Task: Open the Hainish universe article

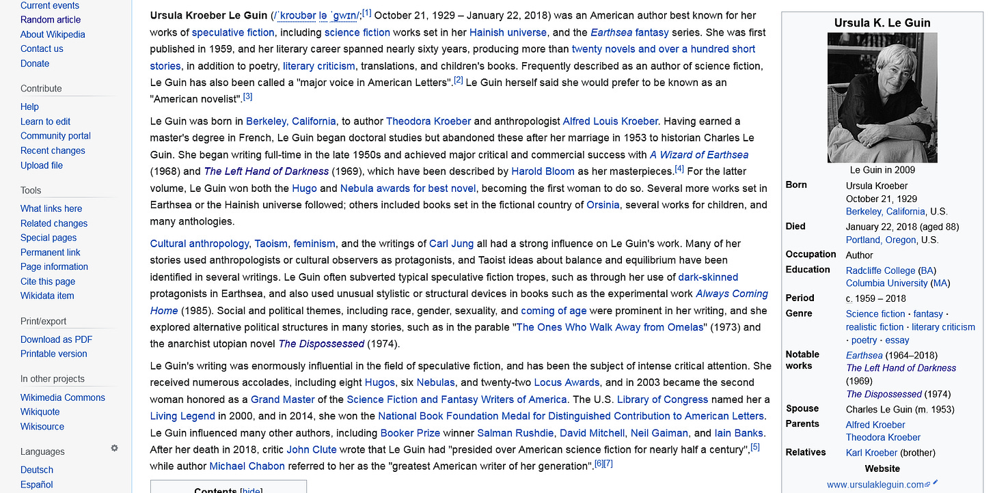Action: [x=508, y=32]
